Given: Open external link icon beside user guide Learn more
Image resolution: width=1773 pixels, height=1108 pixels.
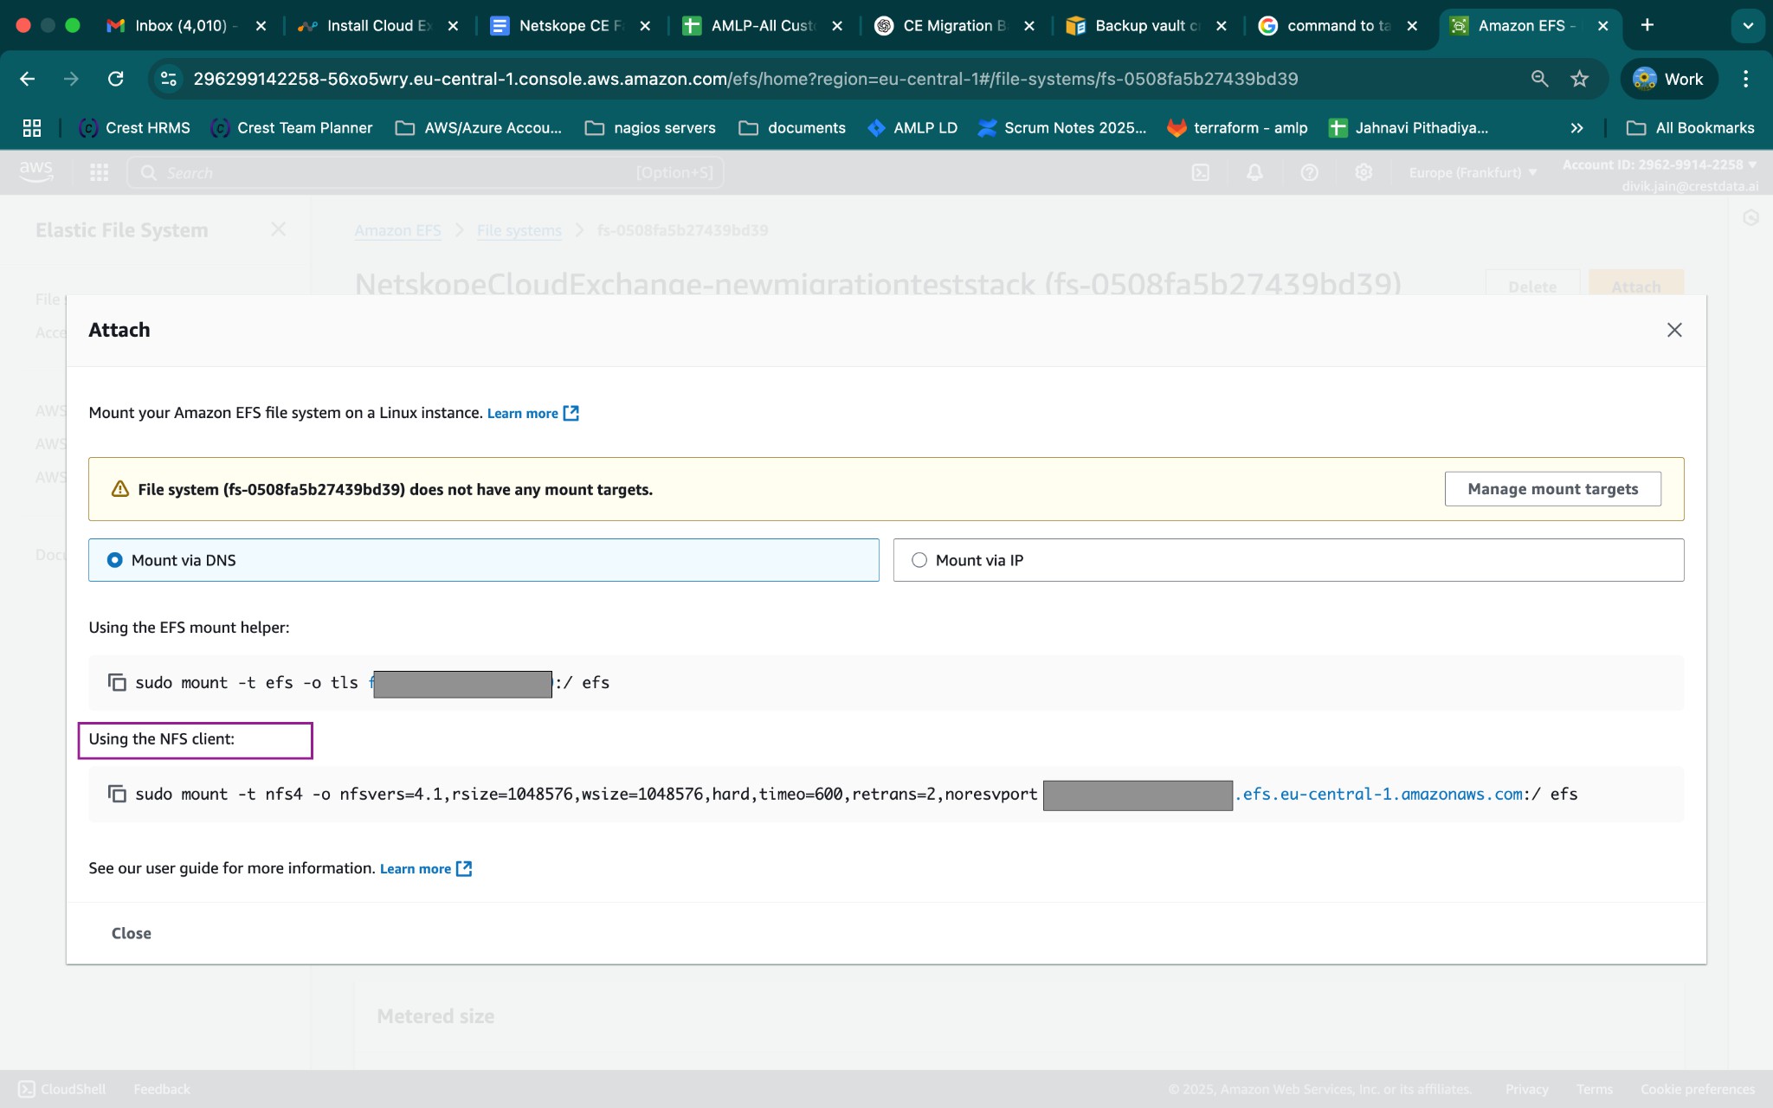Looking at the screenshot, I should 464,868.
